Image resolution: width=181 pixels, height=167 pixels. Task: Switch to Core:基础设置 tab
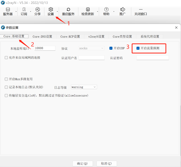click(14, 36)
